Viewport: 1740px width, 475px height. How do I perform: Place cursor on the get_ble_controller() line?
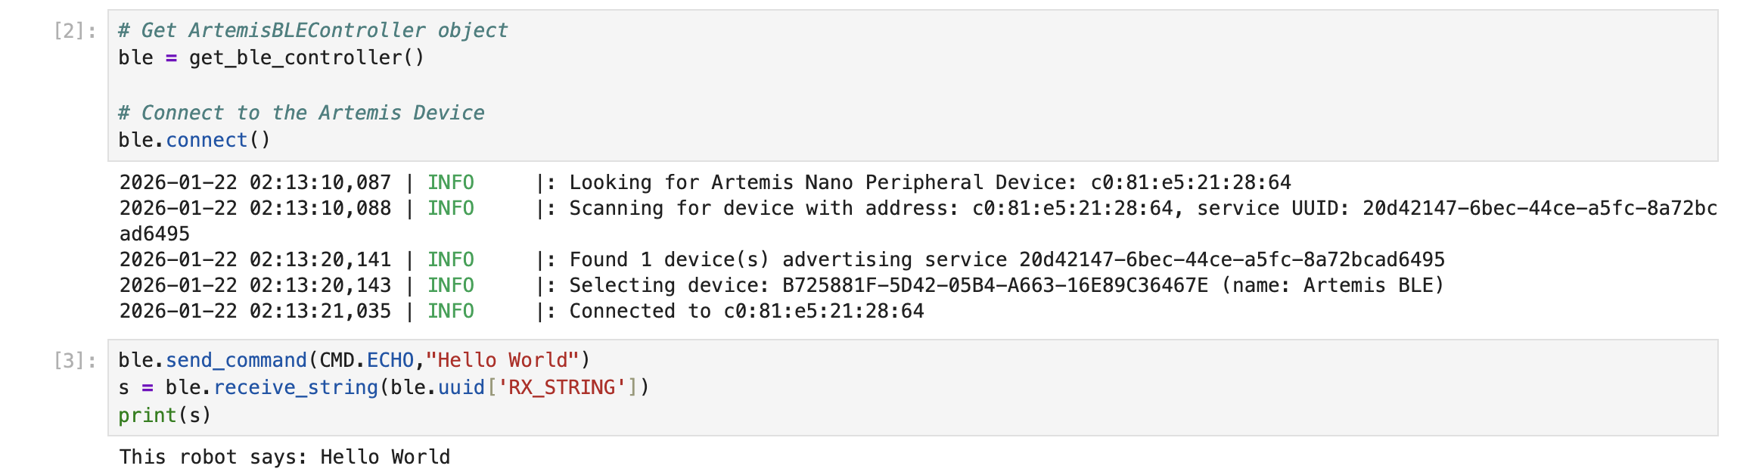271,58
